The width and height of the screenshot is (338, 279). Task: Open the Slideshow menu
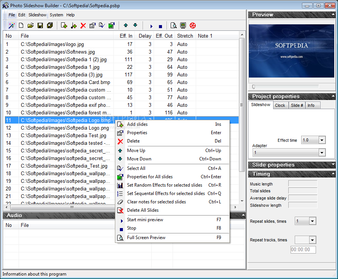pos(37,15)
